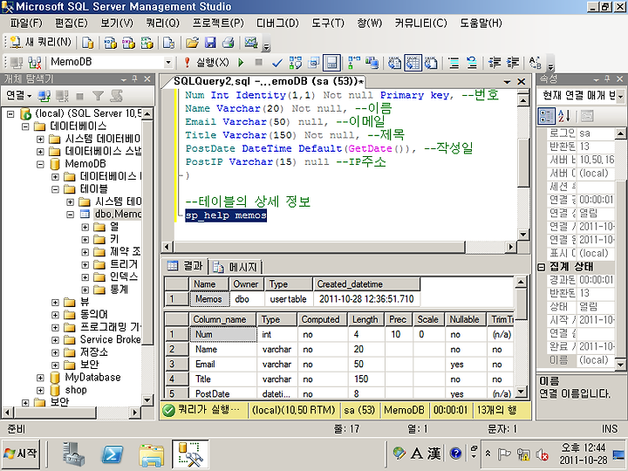The height and width of the screenshot is (471, 628).
Task: Open 디버그(D) menu
Action: pyautogui.click(x=277, y=23)
